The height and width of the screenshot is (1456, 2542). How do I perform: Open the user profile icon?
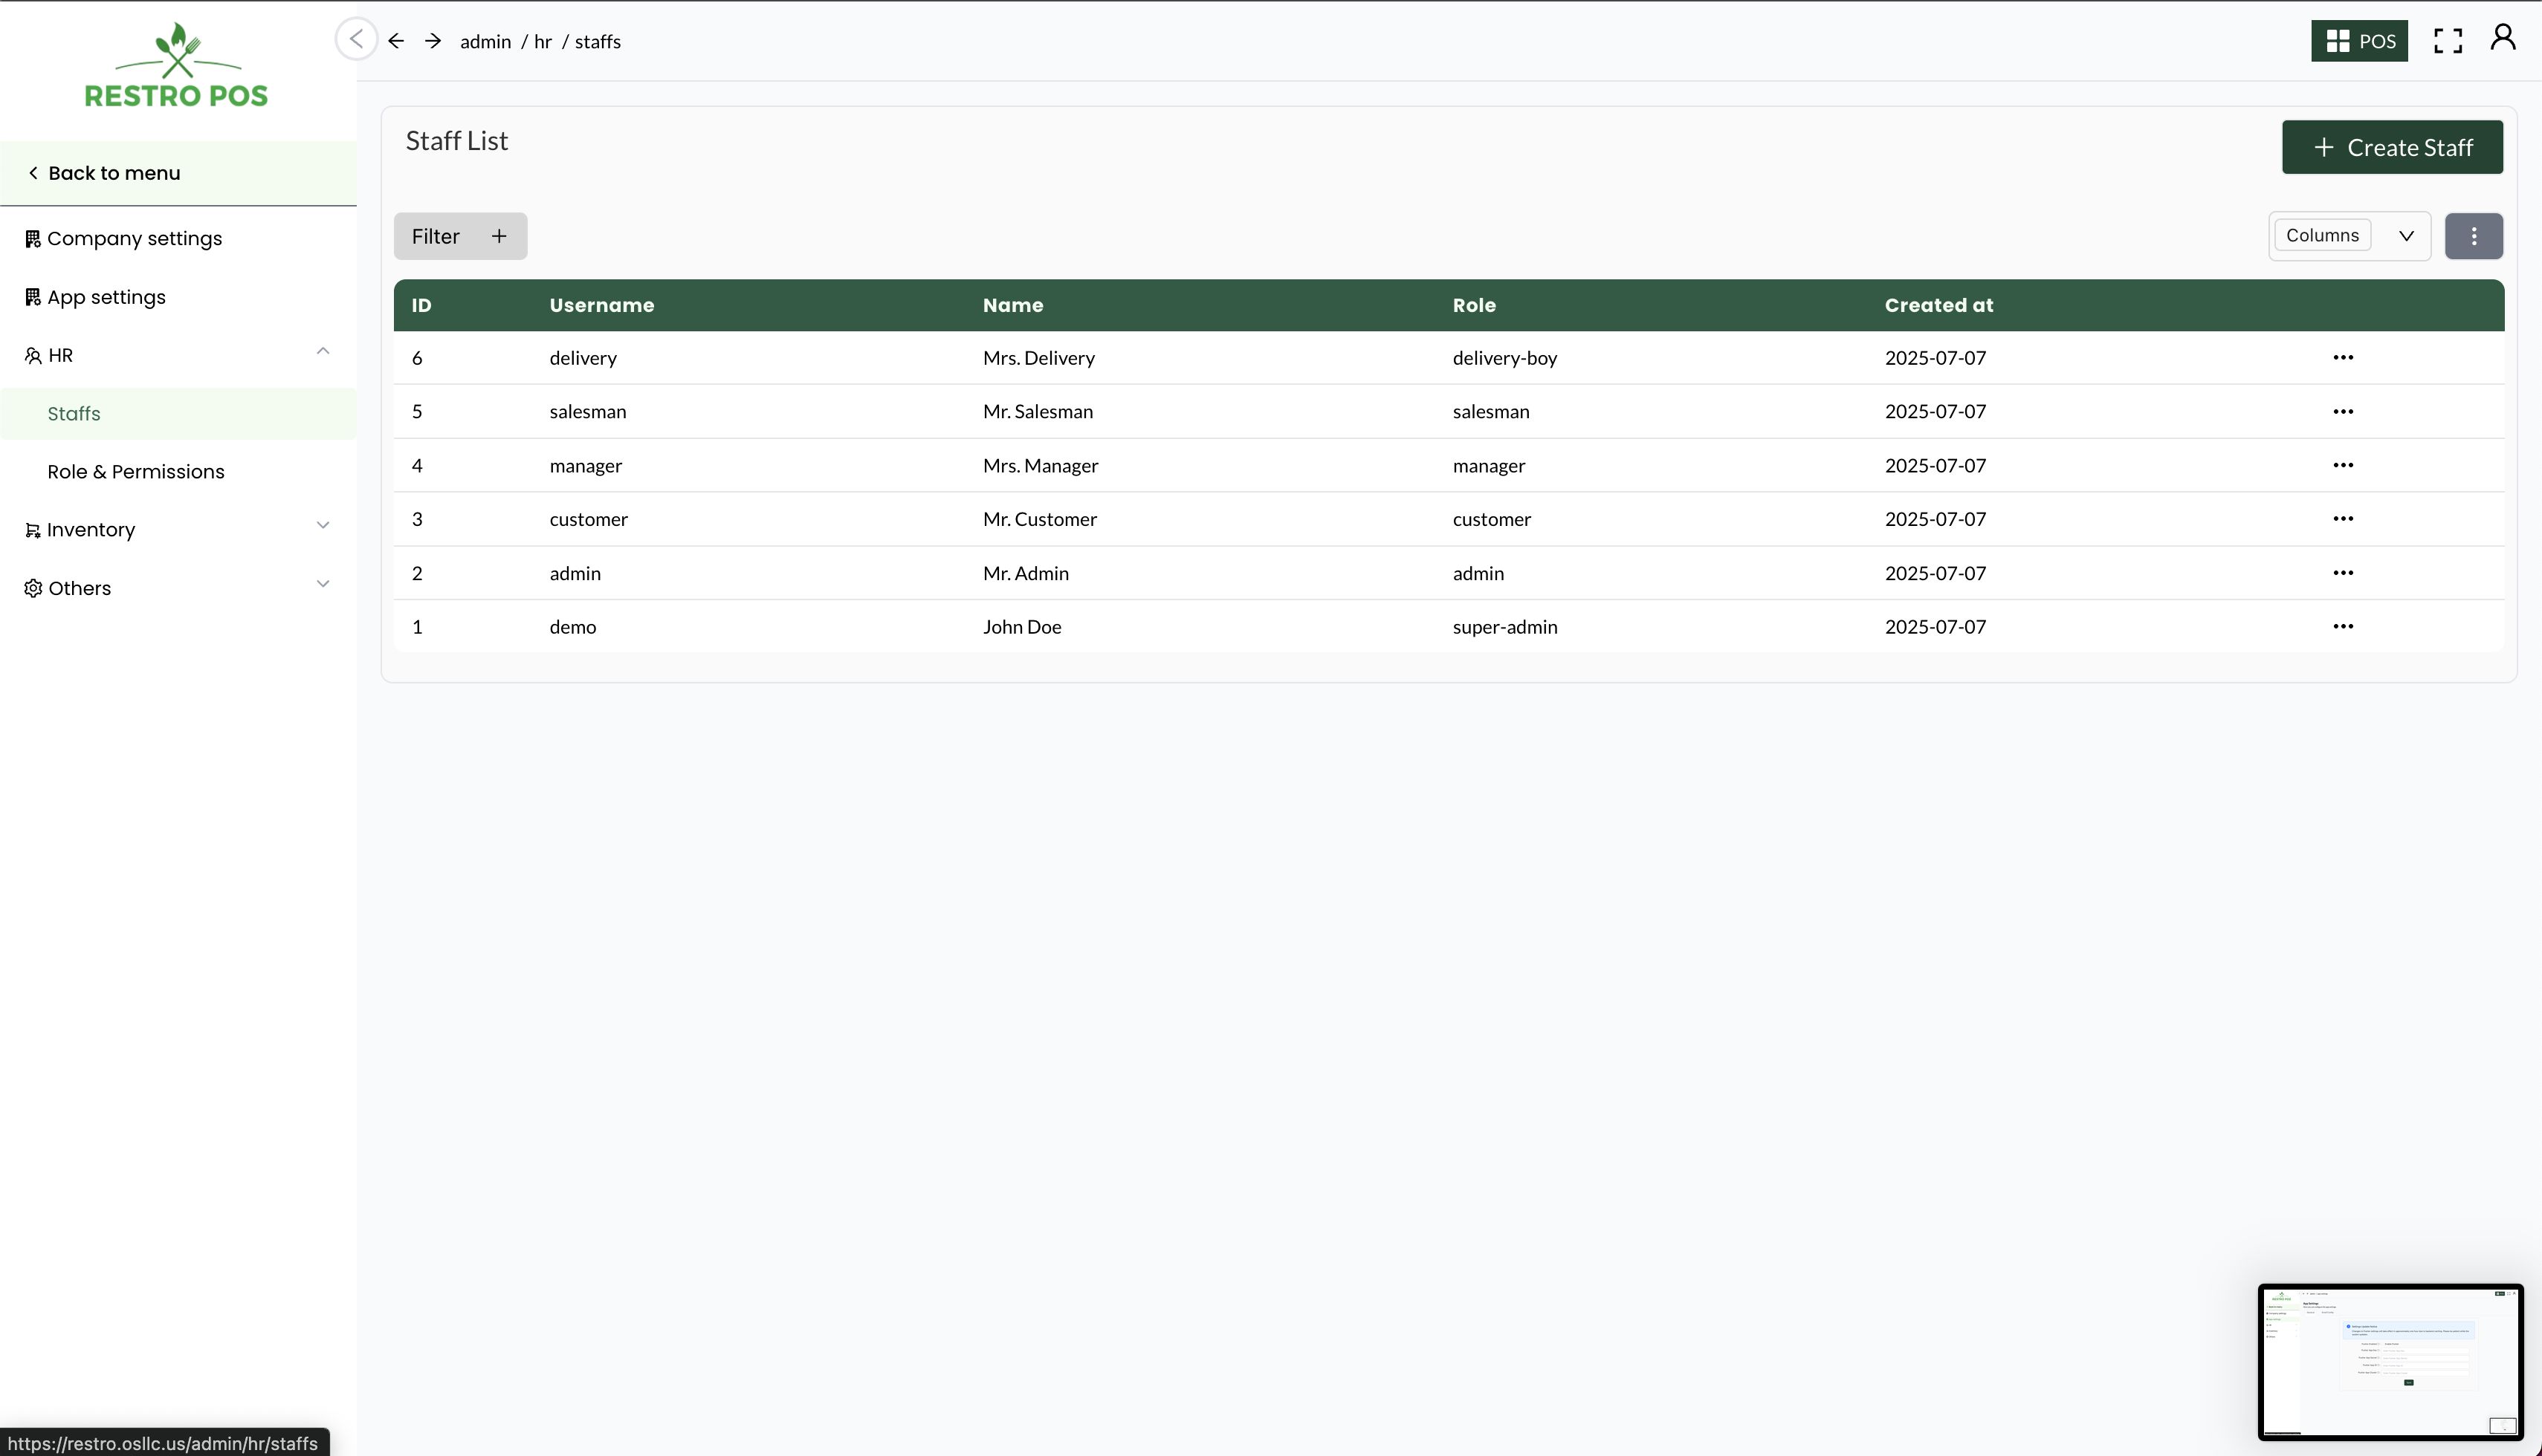[2502, 38]
